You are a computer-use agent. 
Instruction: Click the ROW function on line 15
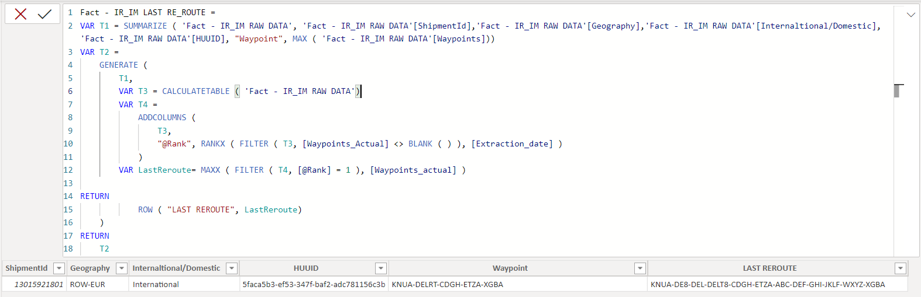(145, 209)
